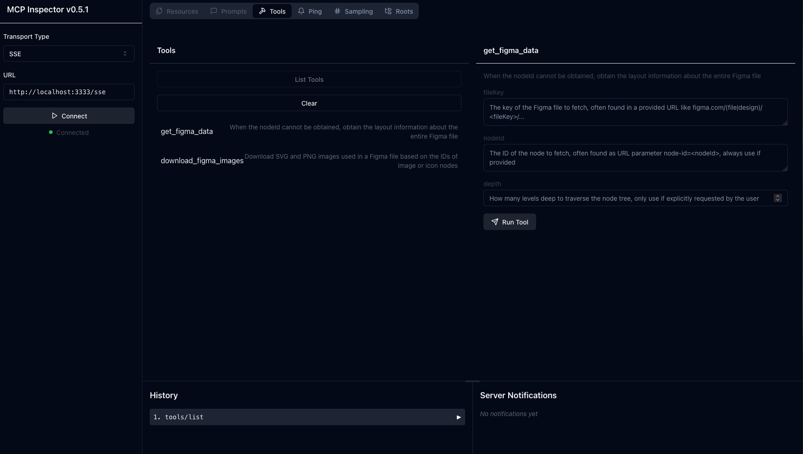Click the Clear button
Image resolution: width=803 pixels, height=454 pixels.
tap(309, 103)
